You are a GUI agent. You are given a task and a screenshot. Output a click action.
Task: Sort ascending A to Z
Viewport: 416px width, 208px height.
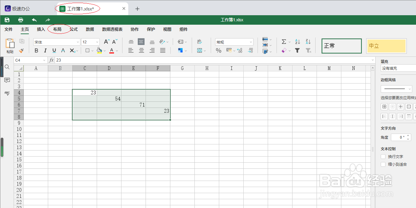tap(298, 42)
